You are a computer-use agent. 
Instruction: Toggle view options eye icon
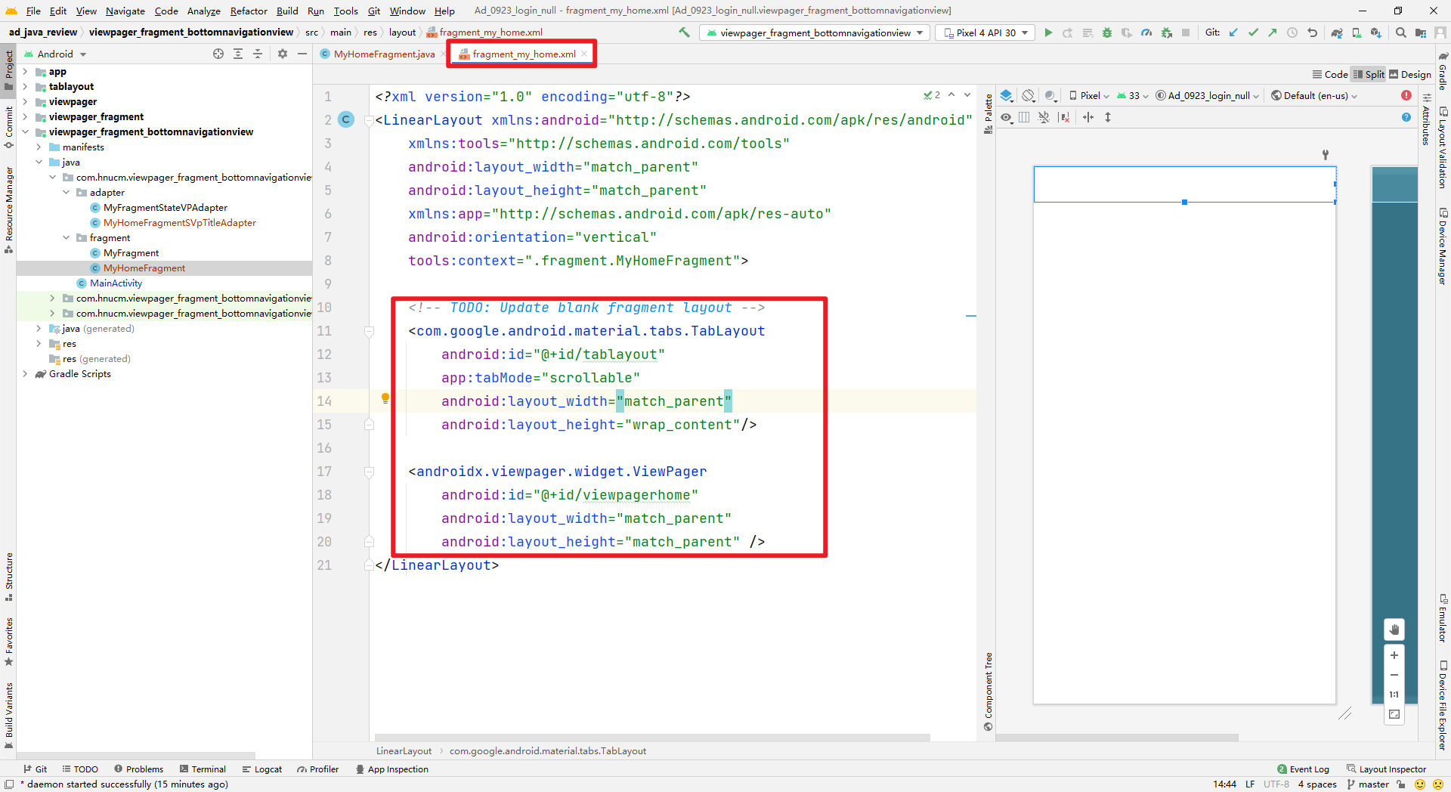[x=1007, y=117]
